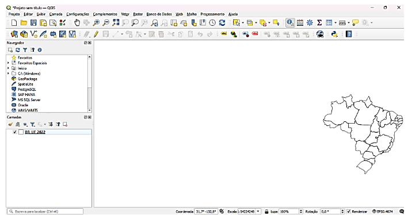Select the Zoom In magnifier tool
Viewport: 408px width, 215px height.
tap(96, 23)
